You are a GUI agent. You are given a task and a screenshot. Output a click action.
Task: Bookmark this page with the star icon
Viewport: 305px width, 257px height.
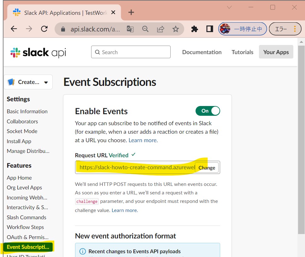[176, 29]
